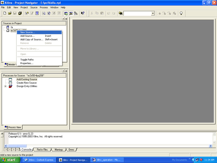Click the red shield tray icon
This screenshot has height=163, width=217.
pyautogui.click(x=201, y=160)
